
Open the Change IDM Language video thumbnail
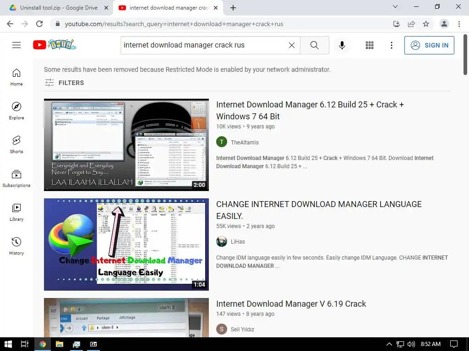[x=126, y=245]
